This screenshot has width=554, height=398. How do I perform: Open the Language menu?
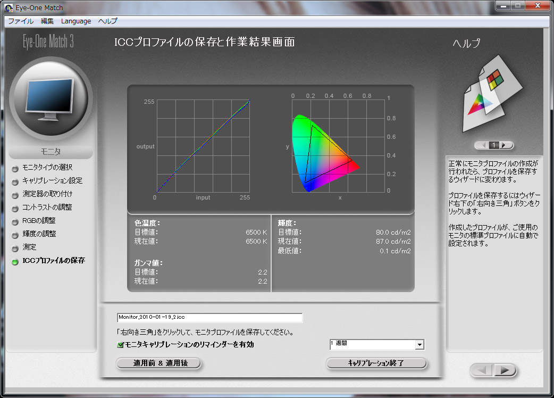coord(76,21)
